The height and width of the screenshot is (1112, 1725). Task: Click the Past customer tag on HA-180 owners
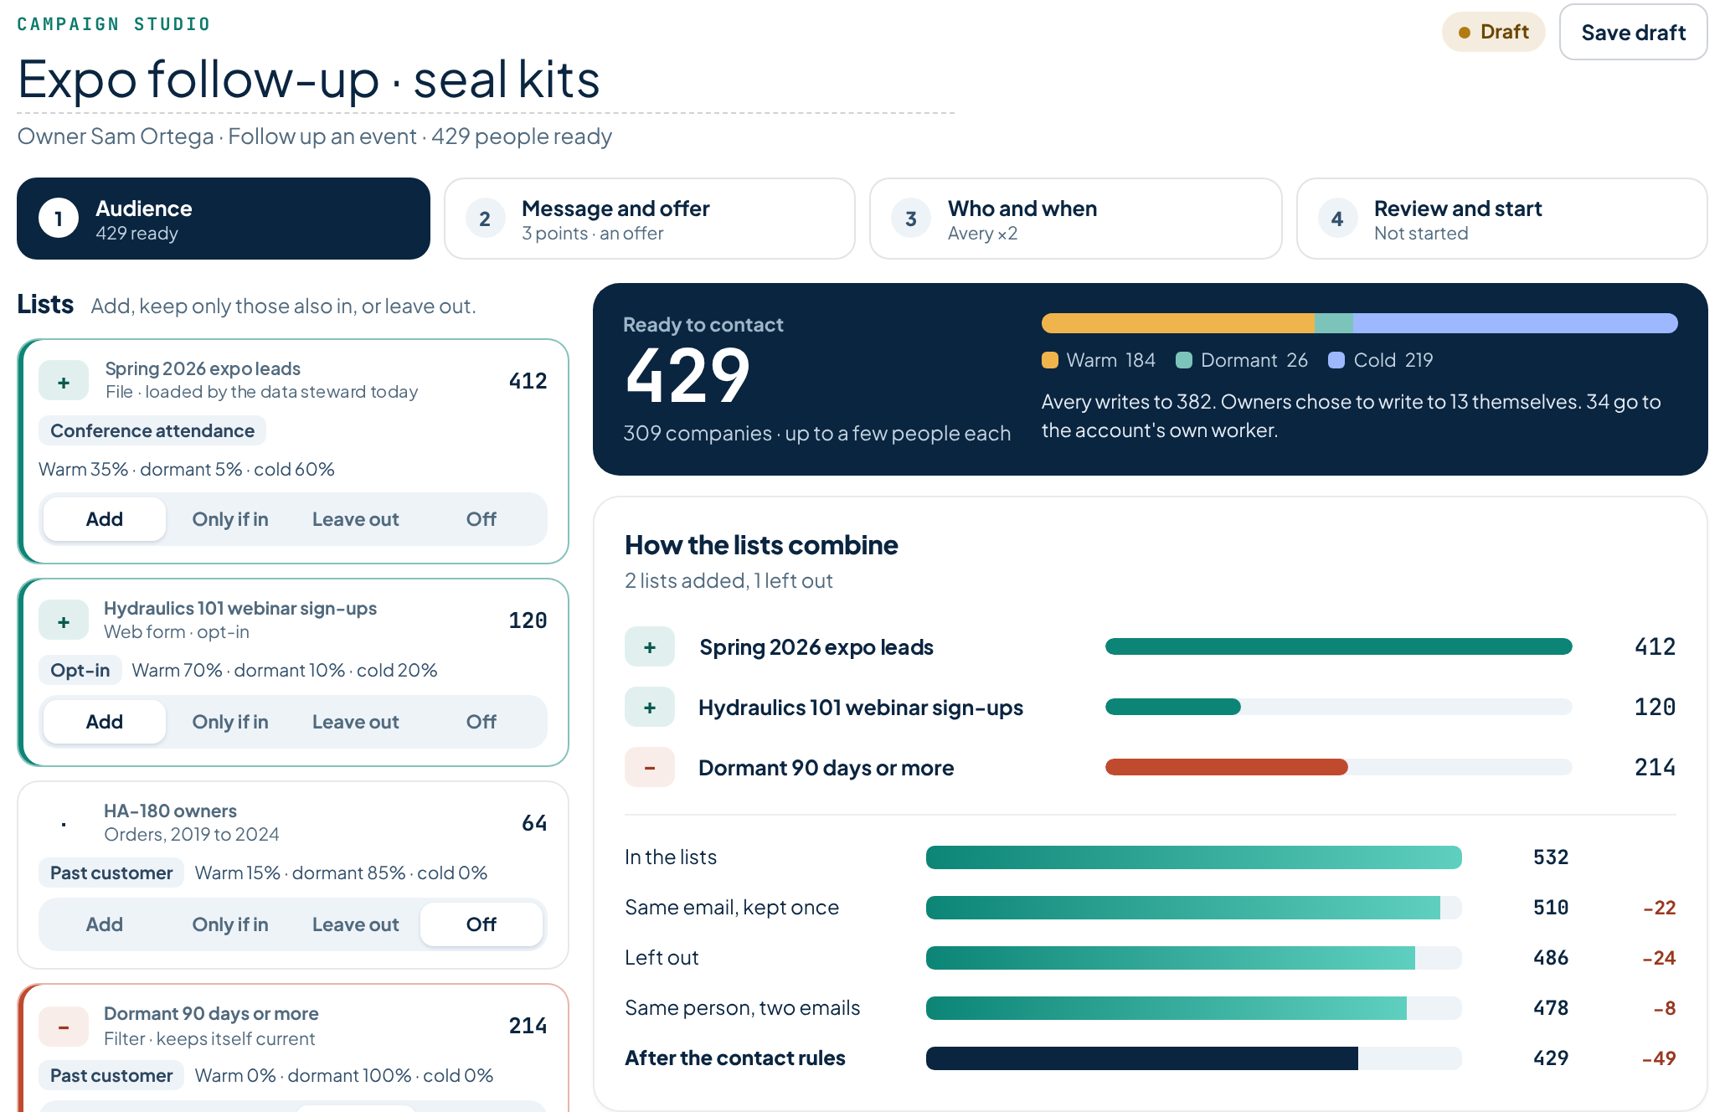[111, 873]
